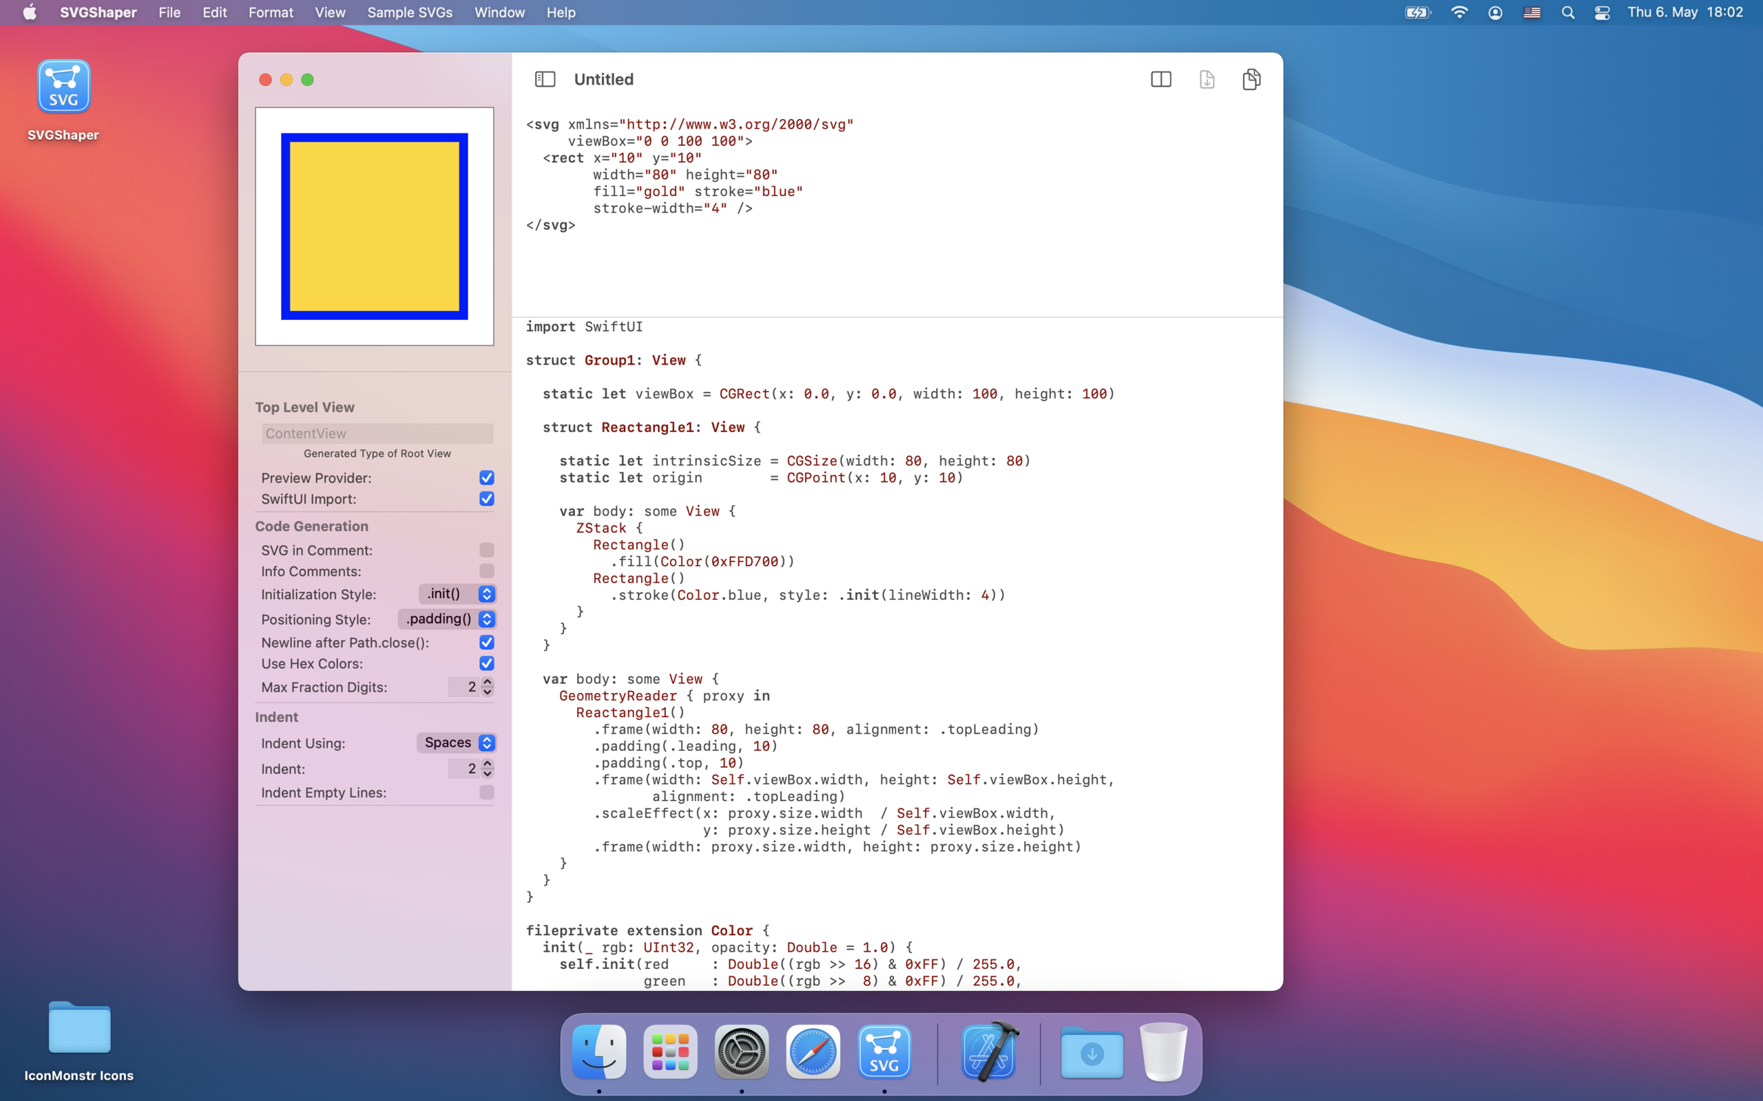Uncheck the Preview Provider checkbox

pyautogui.click(x=487, y=478)
